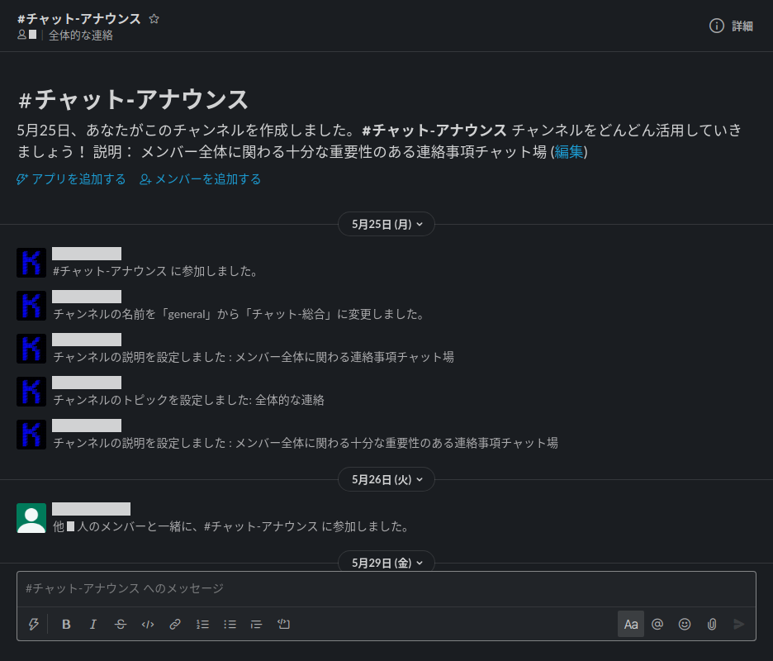Expand the 5月25日 (月) date divider
Image resolution: width=773 pixels, height=661 pixels.
coord(386,223)
